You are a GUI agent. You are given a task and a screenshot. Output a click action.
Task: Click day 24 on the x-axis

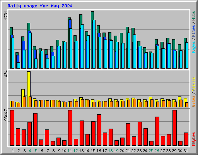pyautogui.click(x=145, y=151)
